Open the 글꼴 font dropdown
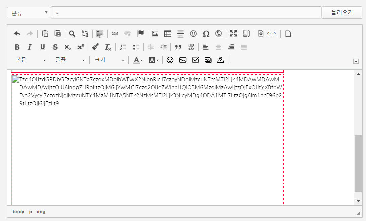This screenshot has height=221, width=366. tap(70, 60)
